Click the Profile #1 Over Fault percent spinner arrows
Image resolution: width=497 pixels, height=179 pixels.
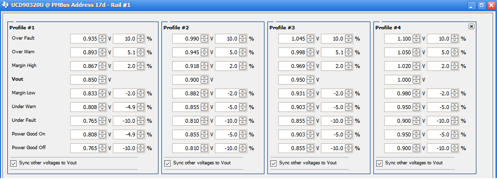(141, 39)
